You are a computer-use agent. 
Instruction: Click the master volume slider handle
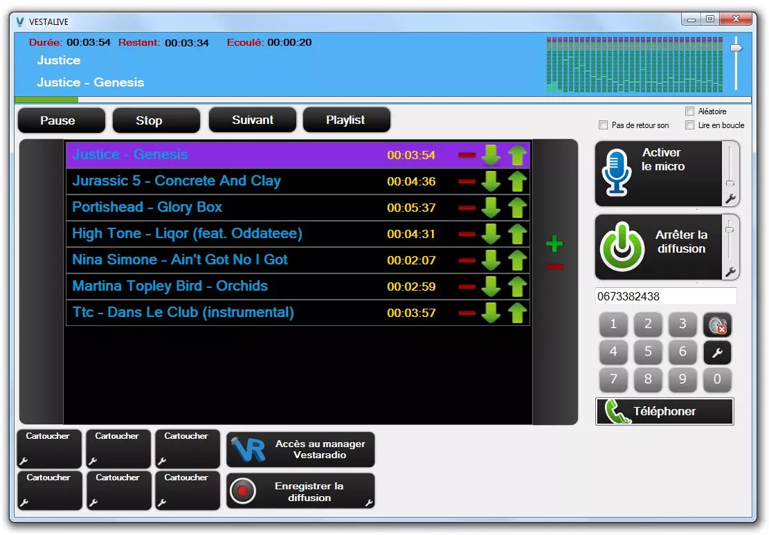736,48
